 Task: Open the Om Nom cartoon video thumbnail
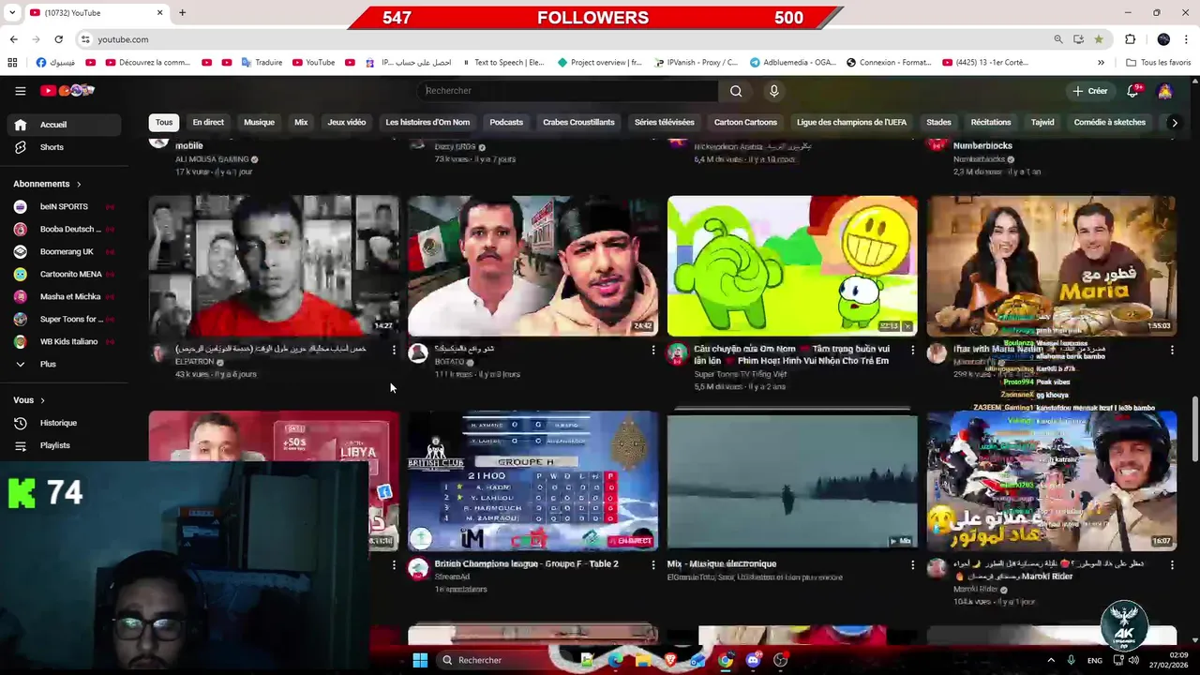792,265
